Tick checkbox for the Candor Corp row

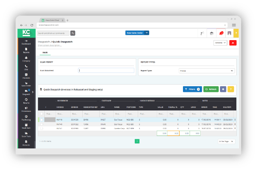(x=42, y=129)
